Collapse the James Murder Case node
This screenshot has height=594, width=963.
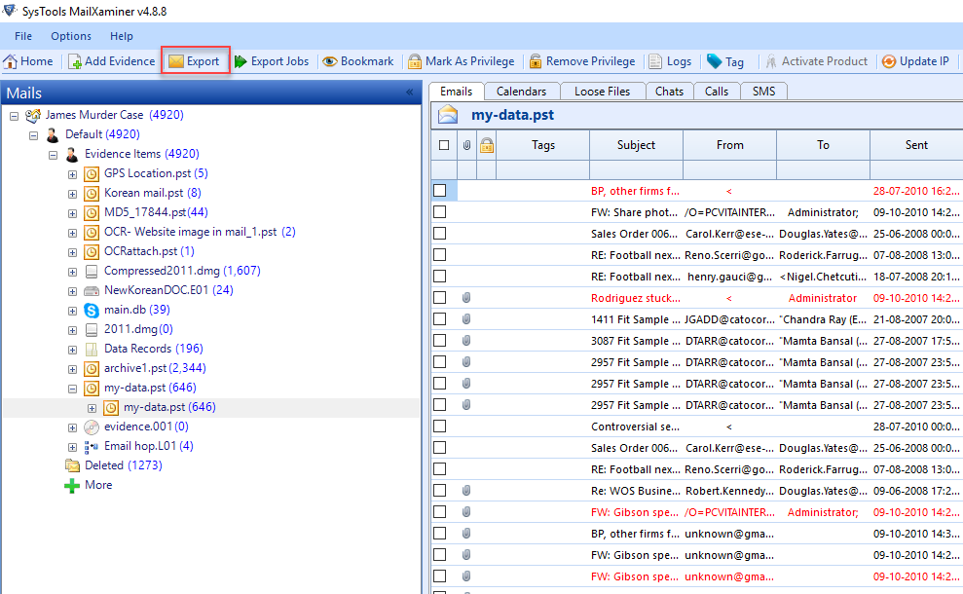[x=15, y=116]
